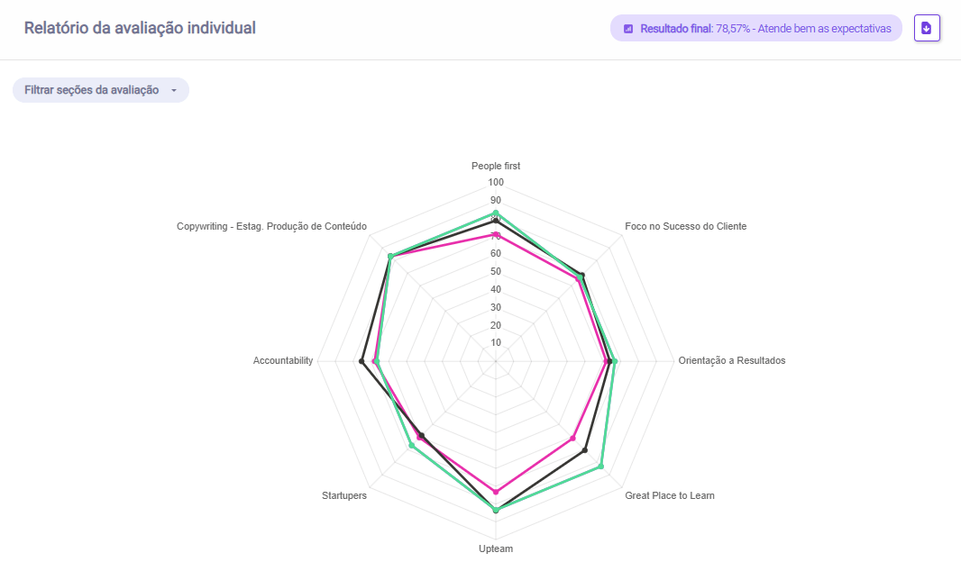Click green data point on Great Place to Learn
961x562 pixels.
point(600,467)
